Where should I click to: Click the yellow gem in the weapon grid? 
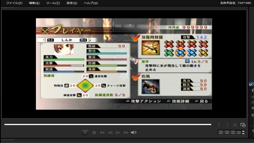tap(203, 53)
